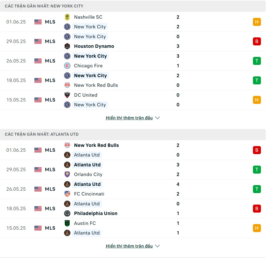266x258 pixels.
Task: Click the orange H badge for Nashville SC match
Action: pyautogui.click(x=257, y=22)
